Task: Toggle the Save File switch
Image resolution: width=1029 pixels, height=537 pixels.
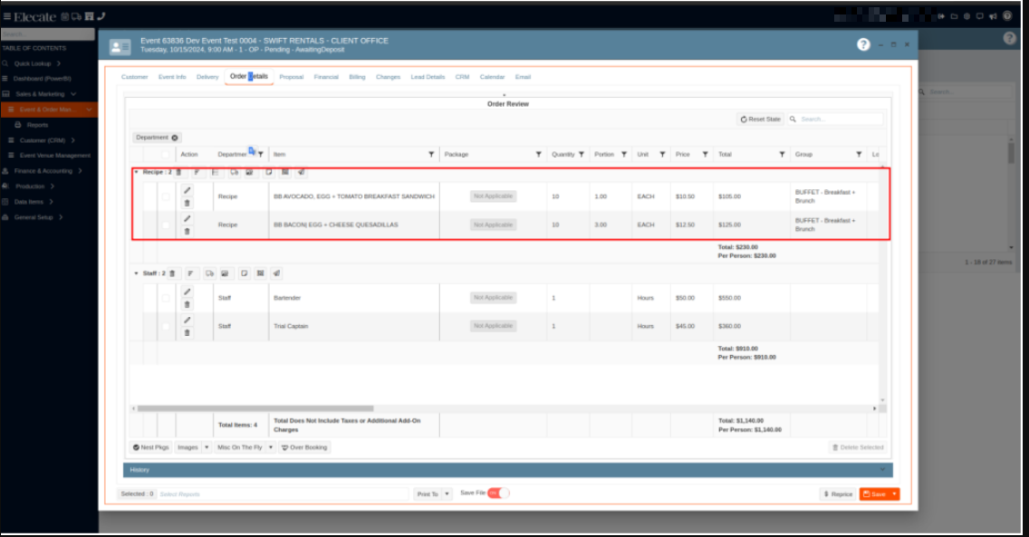Action: [499, 493]
